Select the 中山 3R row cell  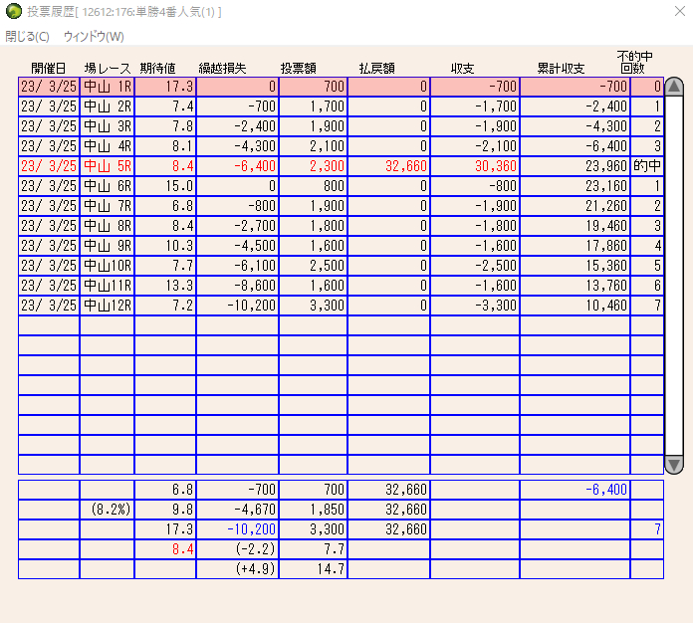click(107, 126)
